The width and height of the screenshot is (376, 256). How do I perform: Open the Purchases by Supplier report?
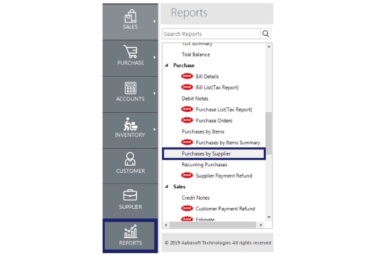click(x=206, y=154)
